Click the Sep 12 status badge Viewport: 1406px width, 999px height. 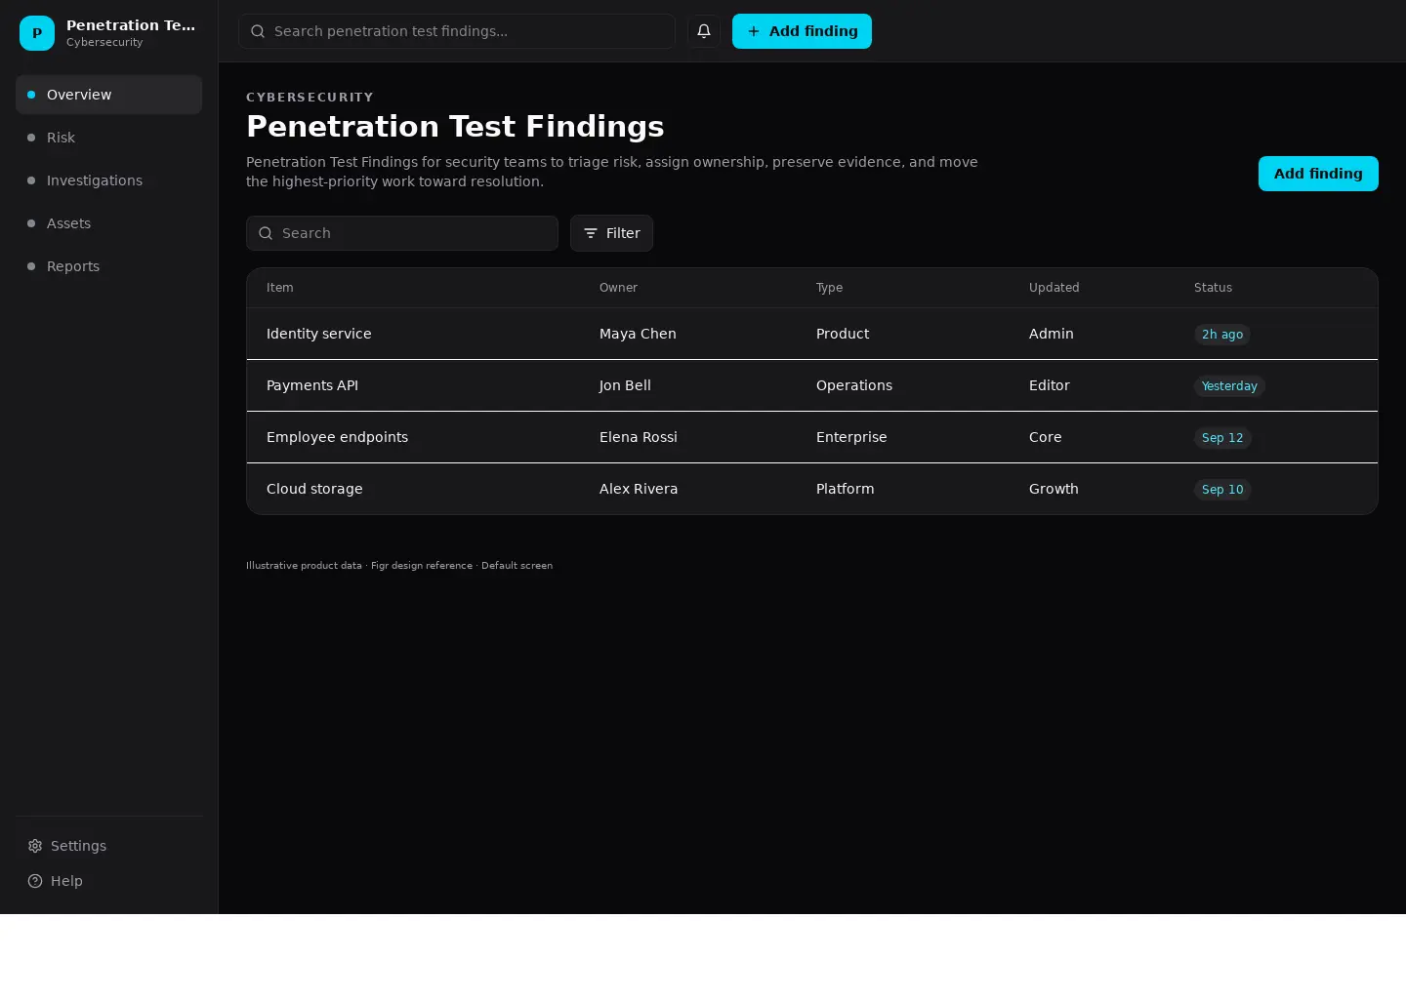tap(1222, 438)
